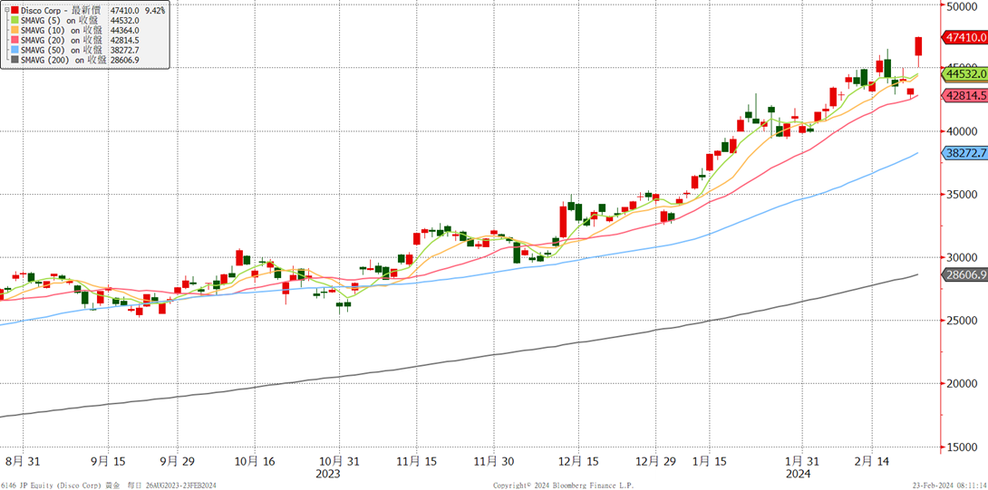The width and height of the screenshot is (988, 490).
Task: Click the 44532.0 value in the legend
Action: tap(124, 20)
